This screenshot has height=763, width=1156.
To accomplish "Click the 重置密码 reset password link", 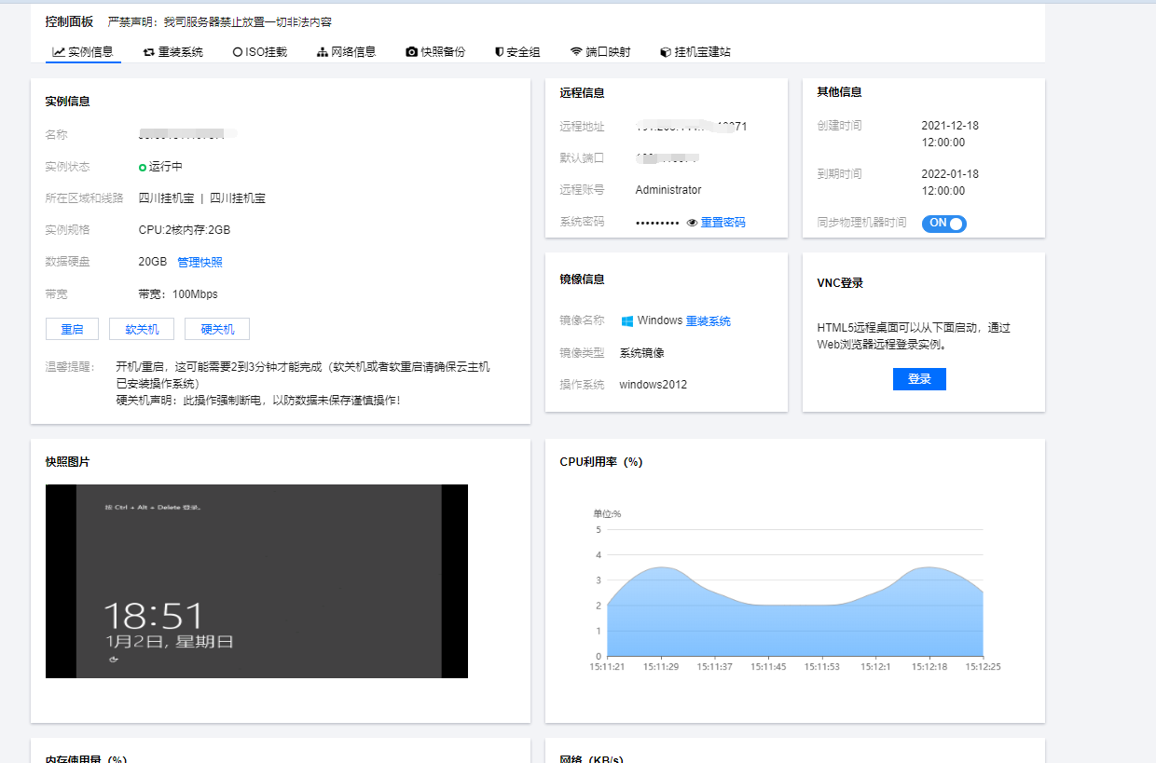I will click(722, 223).
